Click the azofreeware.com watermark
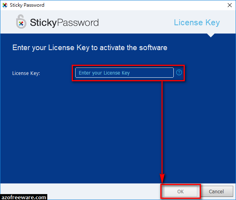Viewport: 236px width, 200px height. point(24,197)
